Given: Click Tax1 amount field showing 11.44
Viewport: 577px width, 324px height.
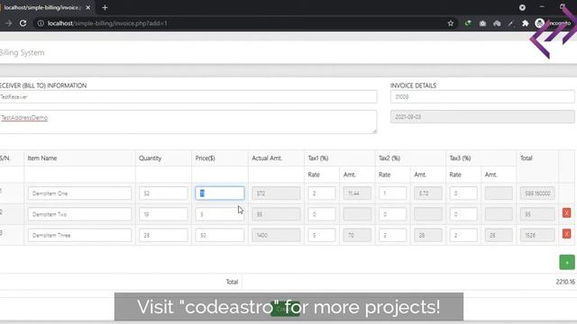Looking at the screenshot, I should (357, 193).
